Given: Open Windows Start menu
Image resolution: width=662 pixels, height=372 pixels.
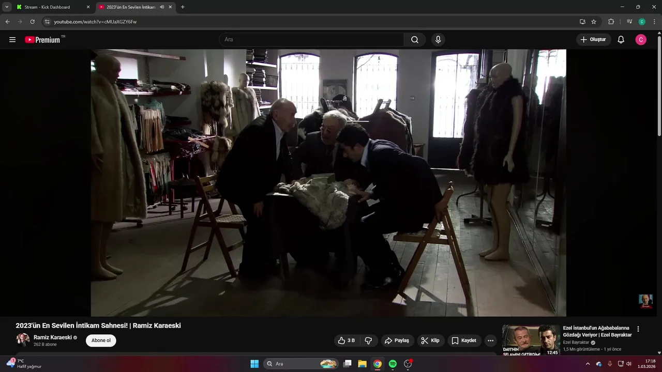Looking at the screenshot, I should point(254,364).
